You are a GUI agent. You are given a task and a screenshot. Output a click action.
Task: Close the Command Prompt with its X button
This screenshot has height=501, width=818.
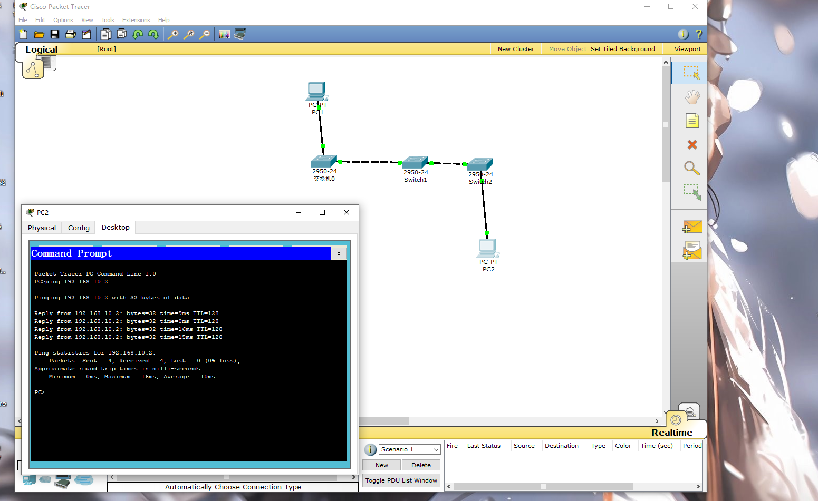pos(339,253)
